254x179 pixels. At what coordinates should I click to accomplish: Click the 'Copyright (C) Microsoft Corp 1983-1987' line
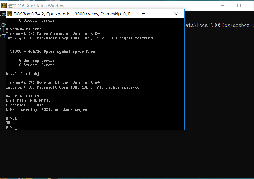tap(74, 87)
